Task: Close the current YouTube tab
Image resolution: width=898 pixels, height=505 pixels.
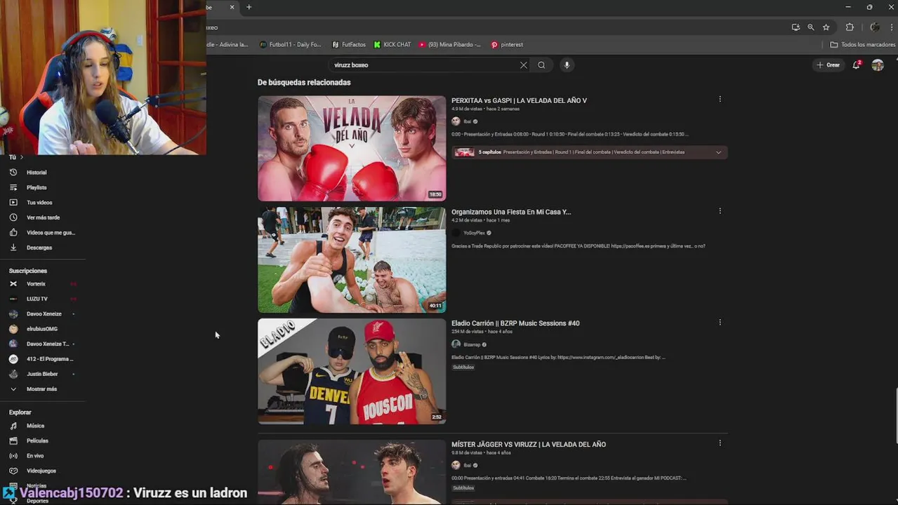Action: click(232, 7)
